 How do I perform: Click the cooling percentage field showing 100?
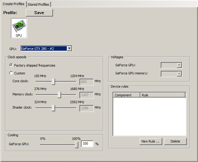coord(87,144)
